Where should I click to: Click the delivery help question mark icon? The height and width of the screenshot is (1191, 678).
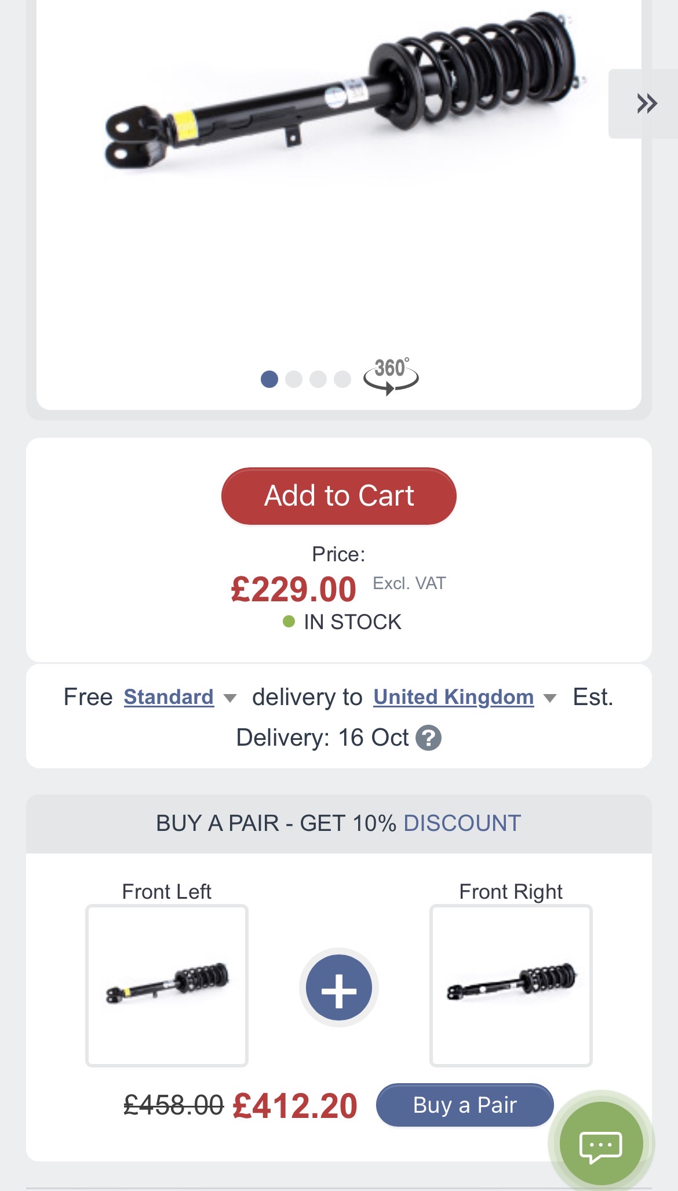(x=429, y=738)
